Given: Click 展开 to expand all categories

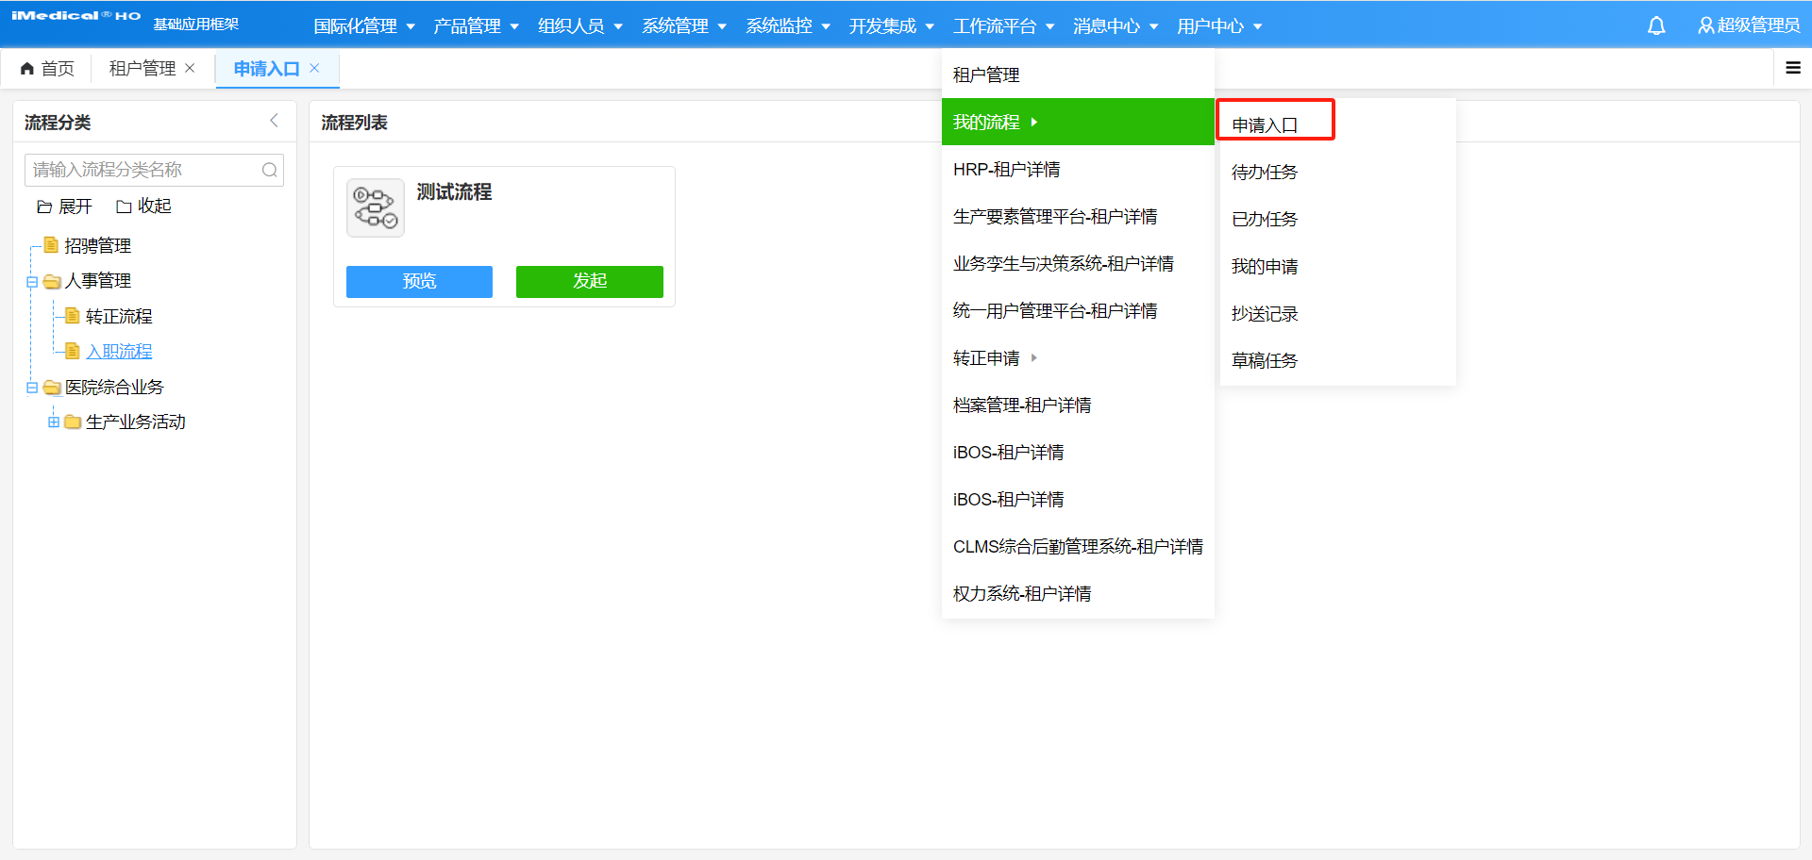Looking at the screenshot, I should [x=64, y=207].
